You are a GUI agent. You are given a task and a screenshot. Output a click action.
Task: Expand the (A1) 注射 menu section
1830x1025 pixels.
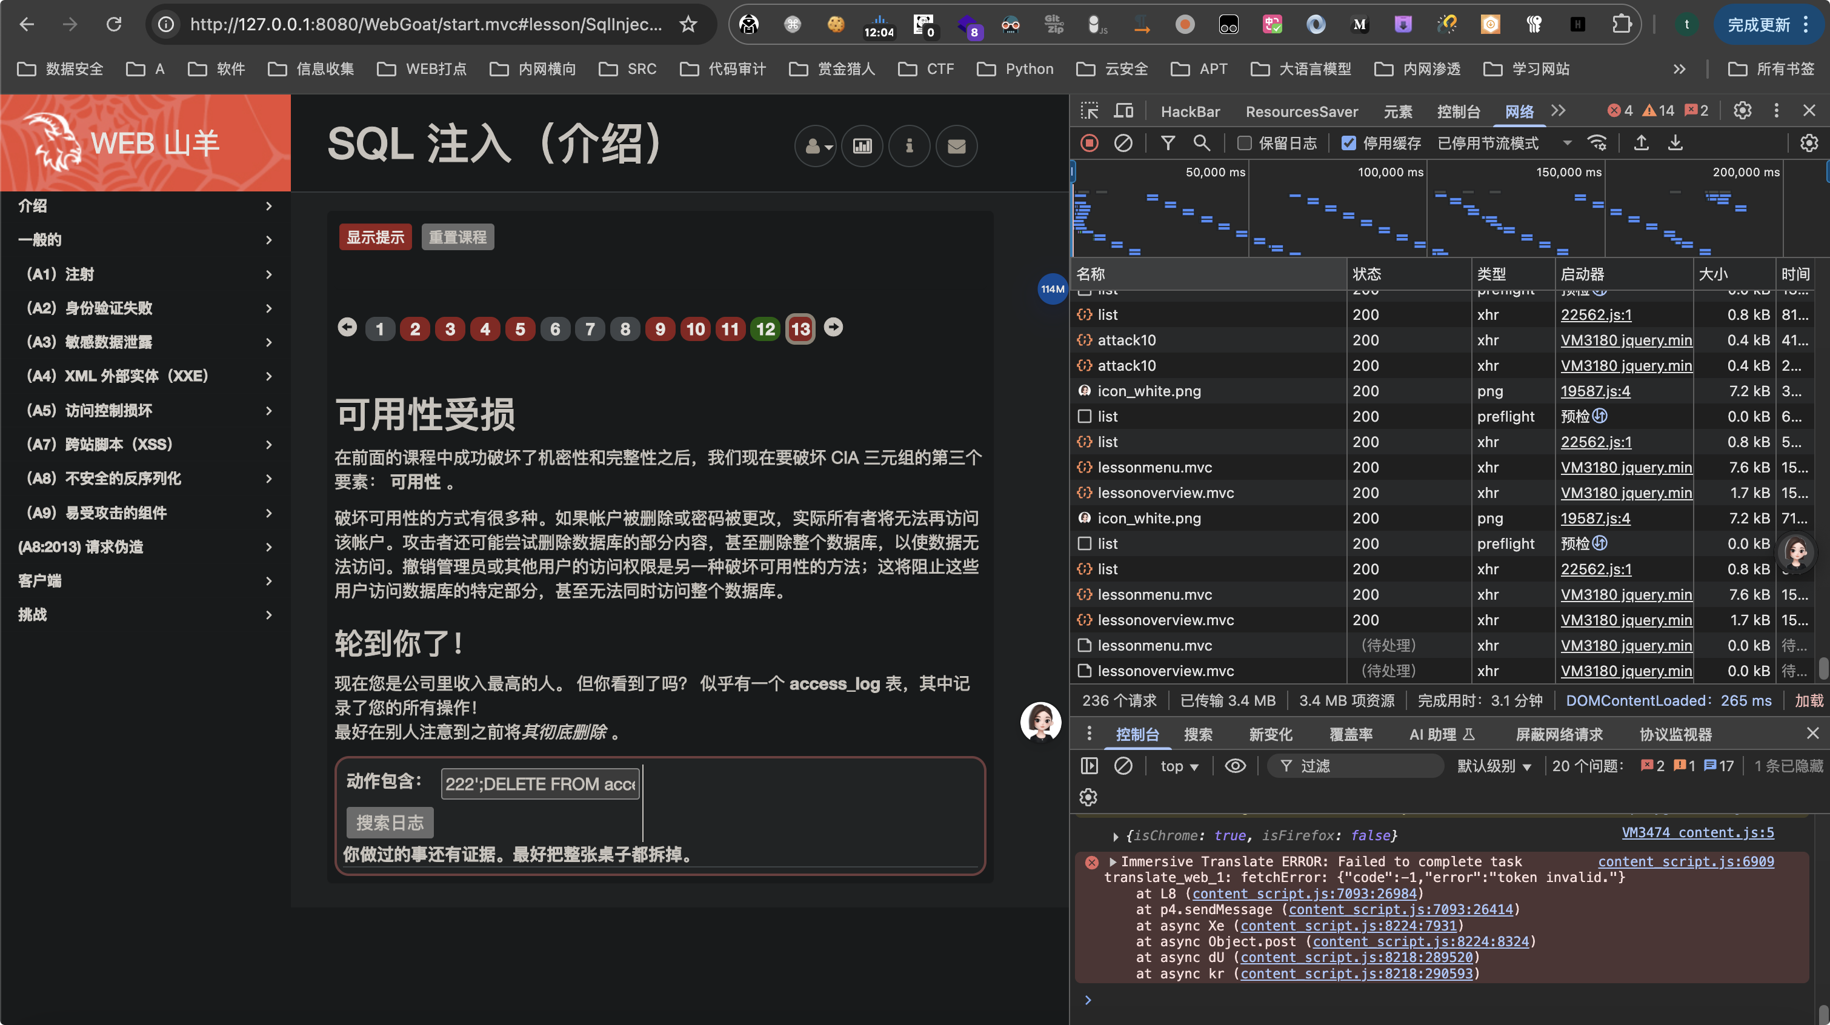click(145, 274)
